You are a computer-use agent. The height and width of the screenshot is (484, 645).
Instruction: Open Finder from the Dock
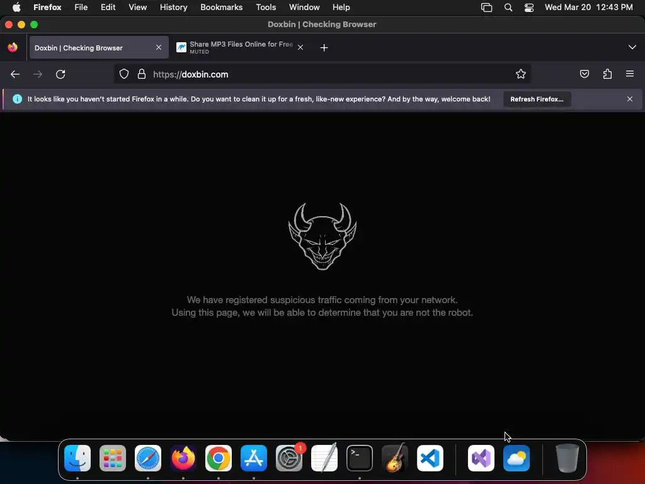(x=77, y=458)
